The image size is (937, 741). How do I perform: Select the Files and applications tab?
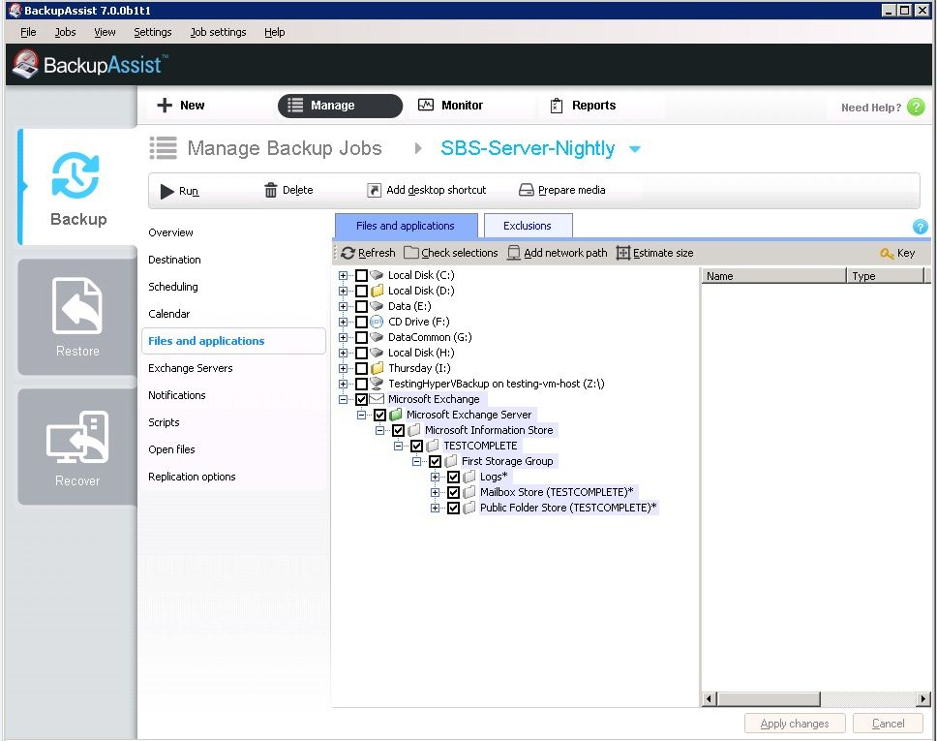tap(406, 226)
